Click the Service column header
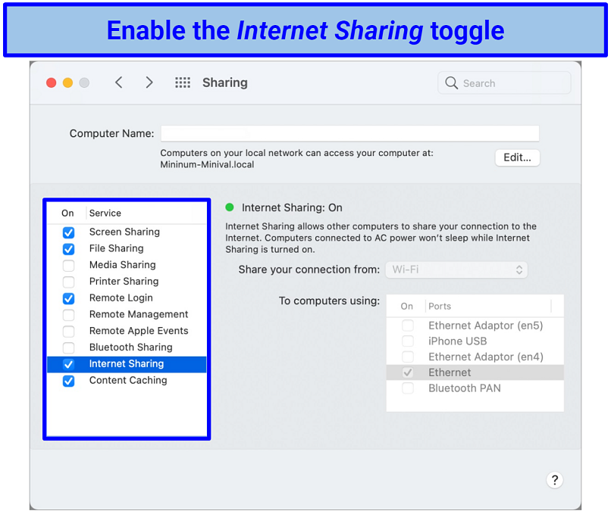 (x=105, y=213)
